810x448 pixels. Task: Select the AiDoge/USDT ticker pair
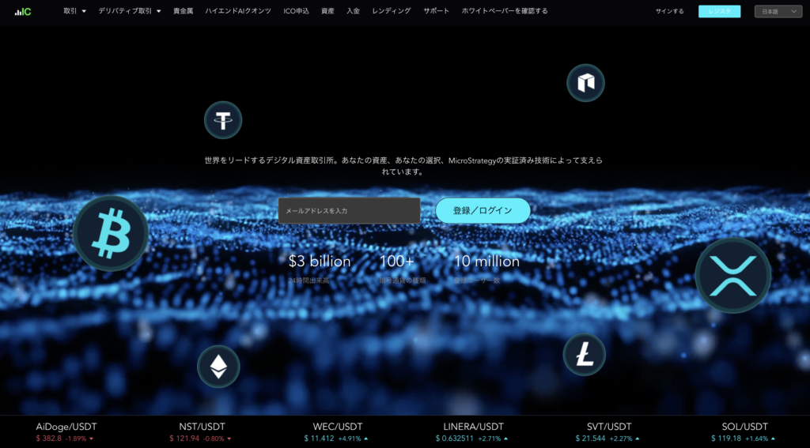[66, 427]
